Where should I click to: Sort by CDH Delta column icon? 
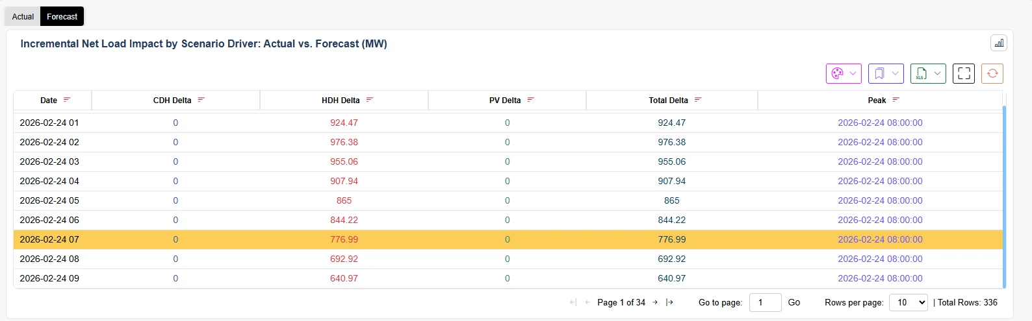tap(201, 100)
